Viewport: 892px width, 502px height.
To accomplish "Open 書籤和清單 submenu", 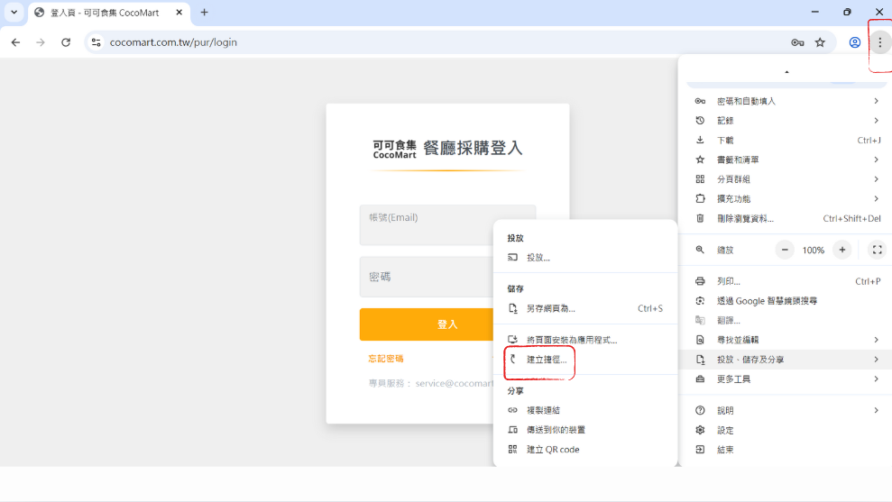I will (x=785, y=160).
